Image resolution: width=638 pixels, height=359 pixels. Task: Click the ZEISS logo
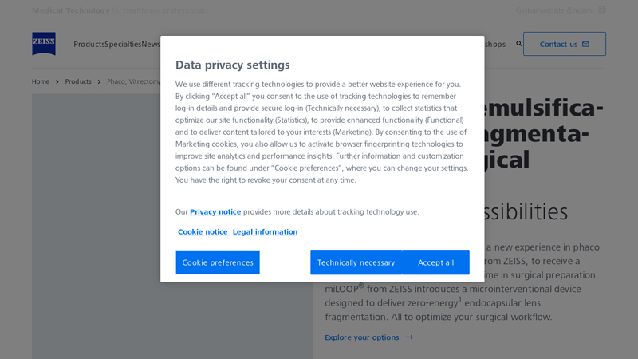tap(44, 44)
